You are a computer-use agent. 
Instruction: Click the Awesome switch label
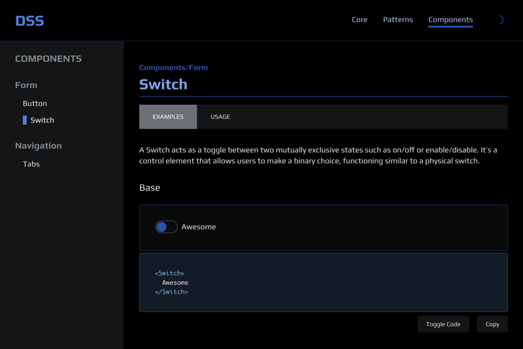click(199, 227)
